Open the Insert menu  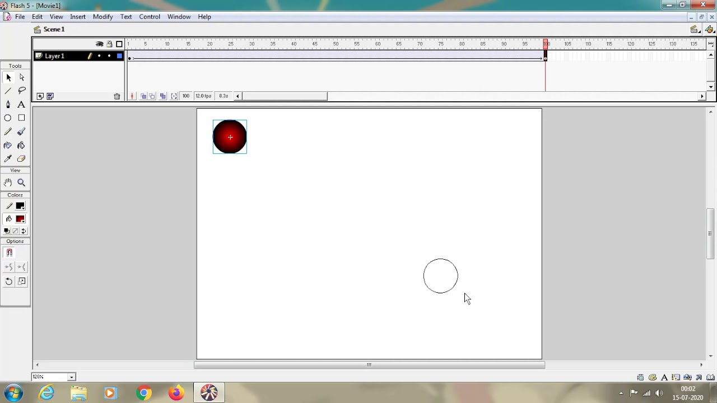pyautogui.click(x=78, y=17)
